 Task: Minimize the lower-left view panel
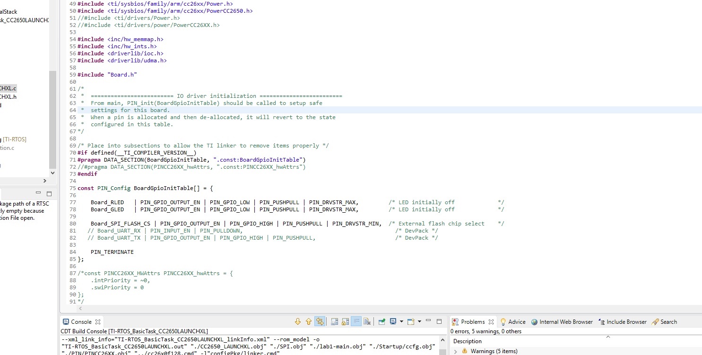click(39, 193)
